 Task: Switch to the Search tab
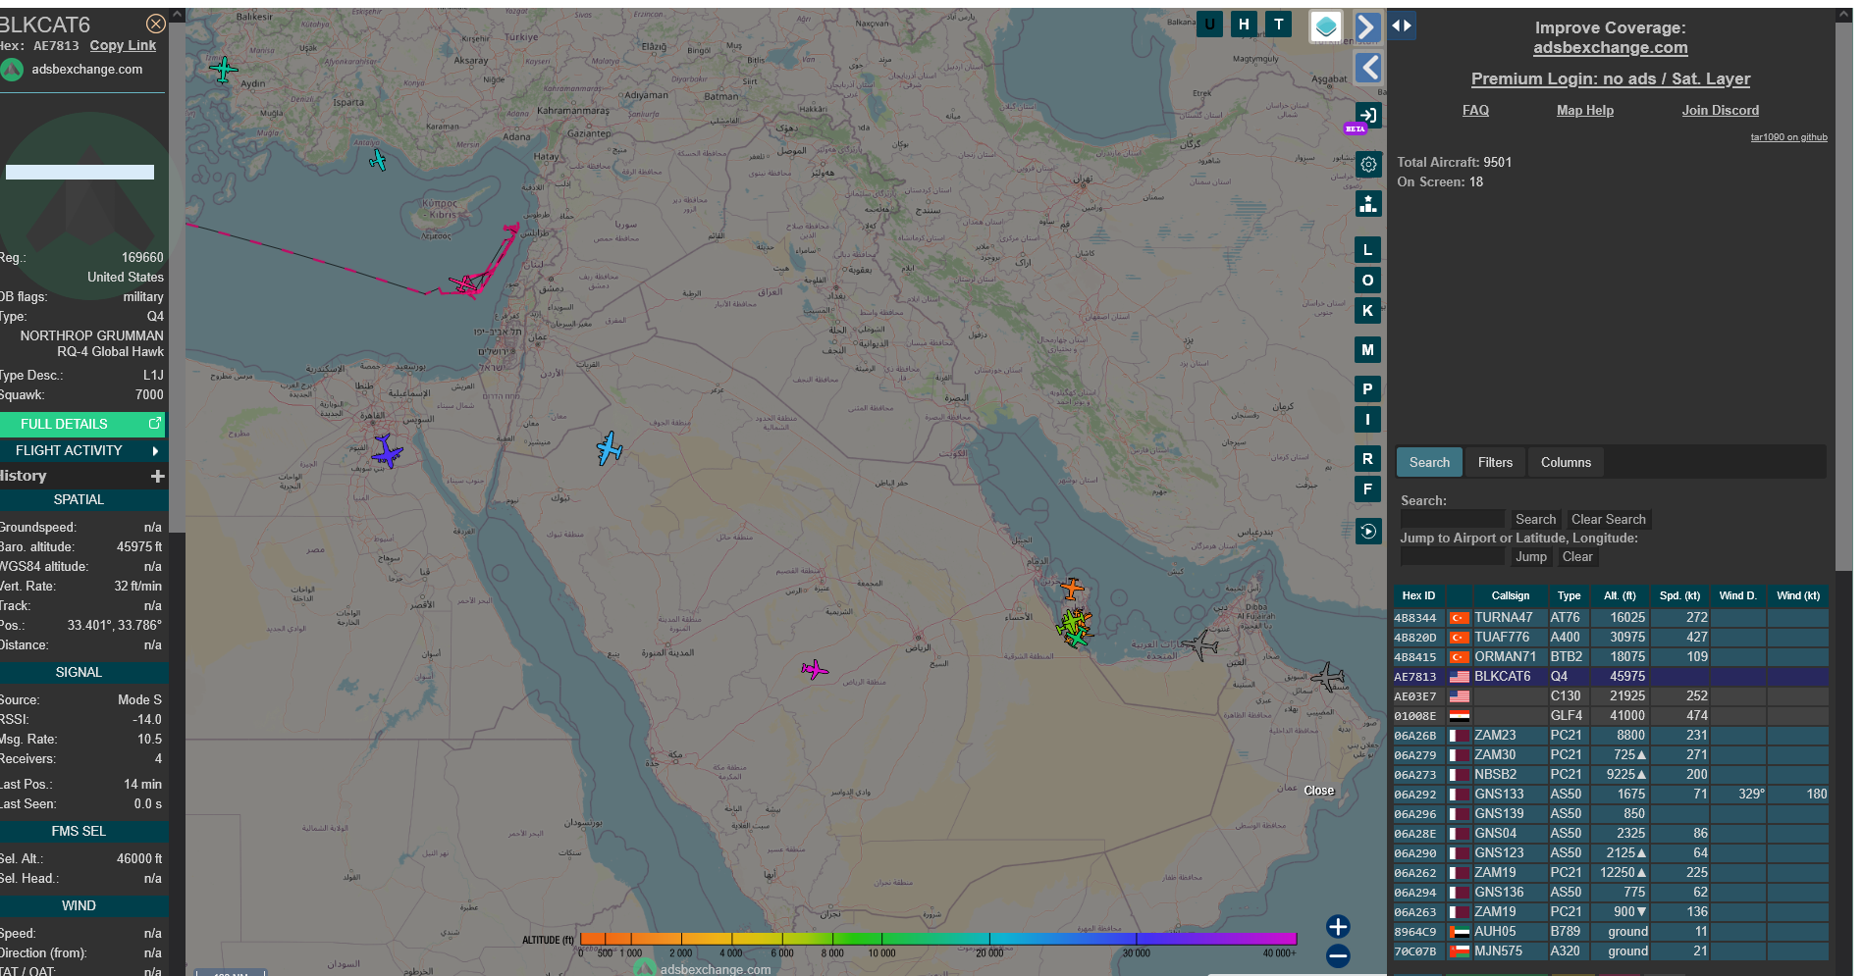click(1429, 462)
